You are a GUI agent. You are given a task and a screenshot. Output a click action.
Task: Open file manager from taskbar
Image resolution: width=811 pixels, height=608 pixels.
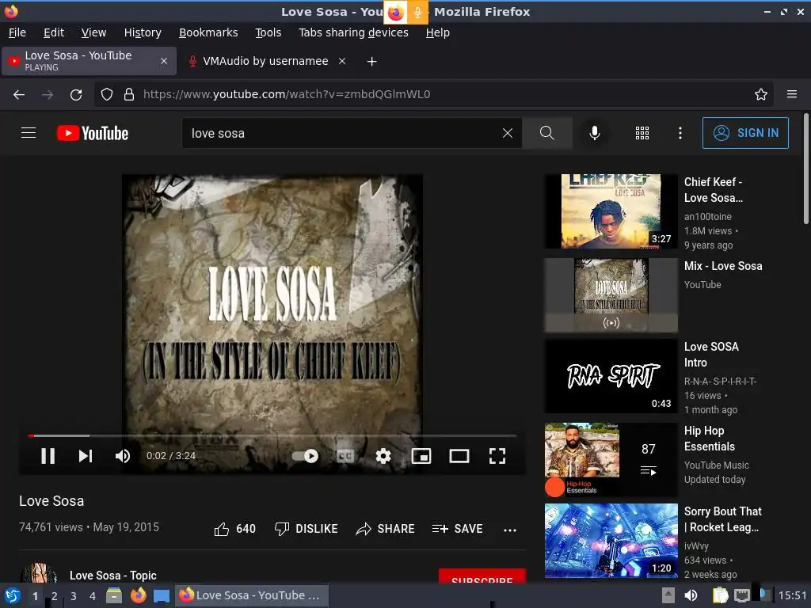(x=114, y=595)
